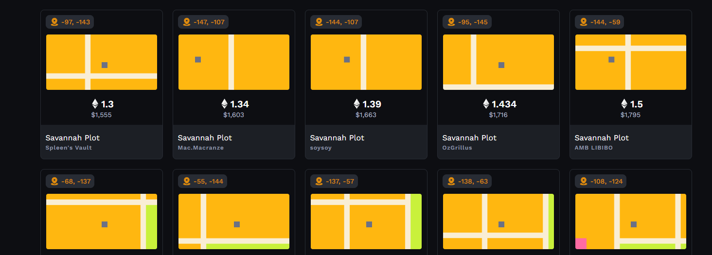The height and width of the screenshot is (255, 712).
Task: Click the Ethereum icon beside price 1.434
Action: point(486,104)
